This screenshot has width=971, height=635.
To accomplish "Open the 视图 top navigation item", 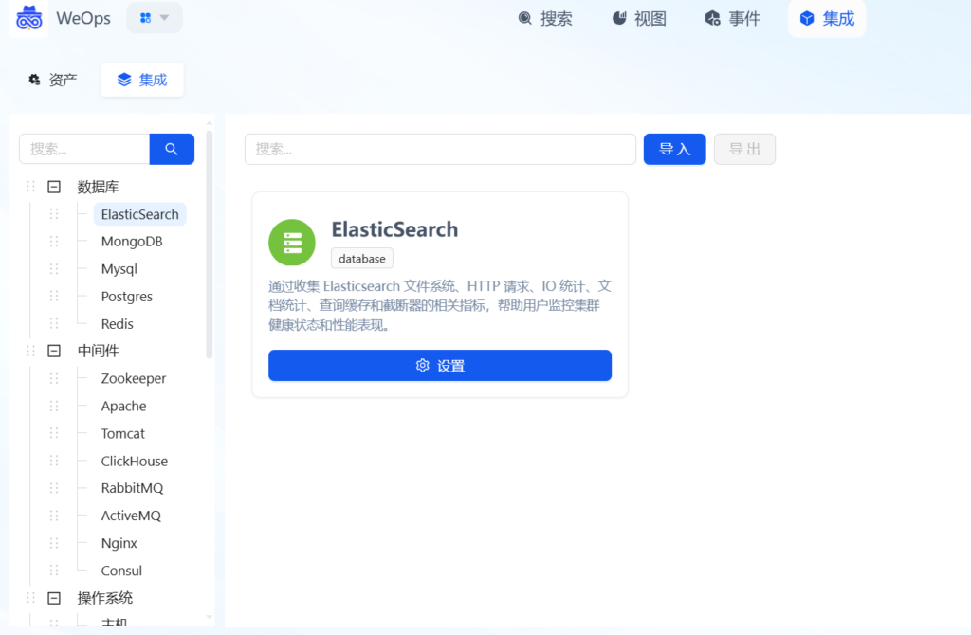I will 639,19.
